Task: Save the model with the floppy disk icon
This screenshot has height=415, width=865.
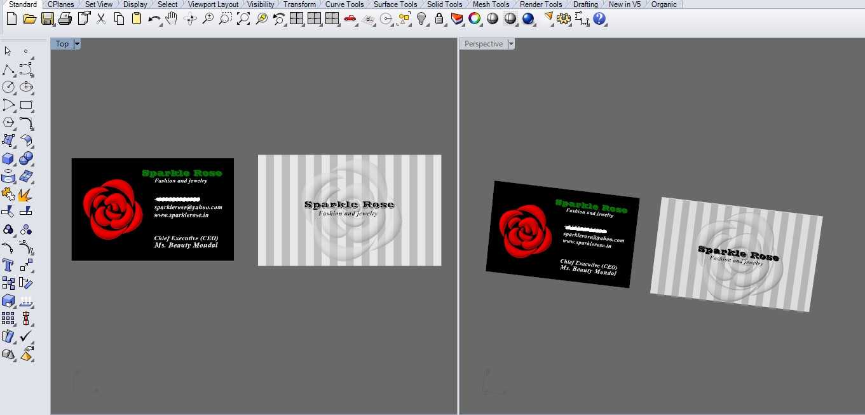Action: (x=47, y=19)
